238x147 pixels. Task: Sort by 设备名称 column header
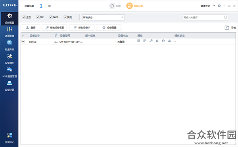click(x=35, y=36)
